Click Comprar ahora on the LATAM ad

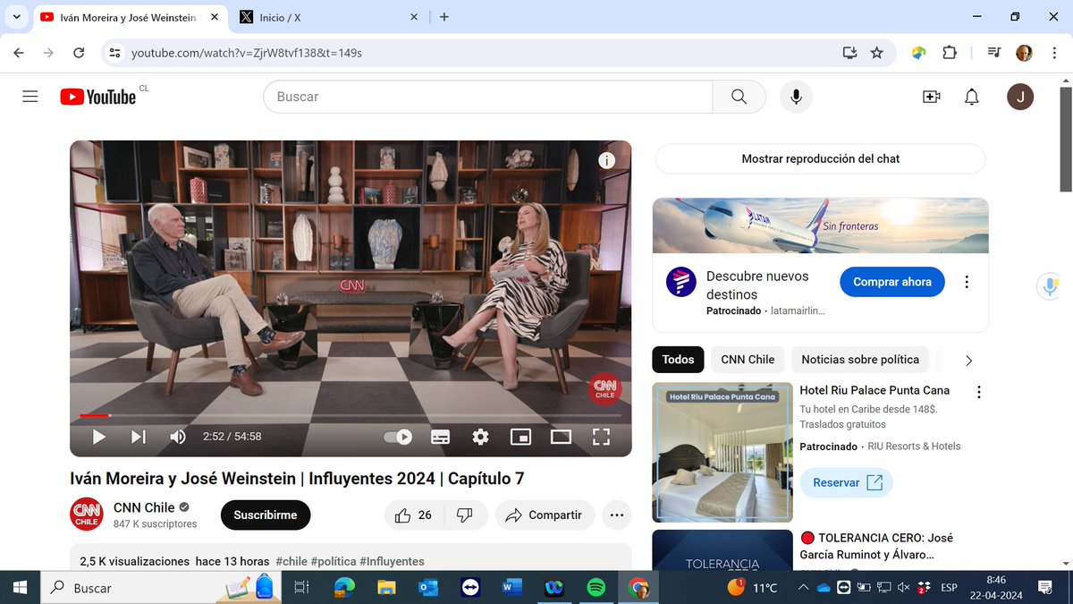coord(892,282)
